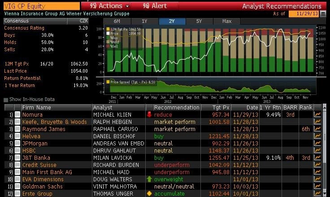Open Main First Bank AG document icon
Image resolution: width=330 pixels, height=197 pixels.
click(x=17, y=172)
